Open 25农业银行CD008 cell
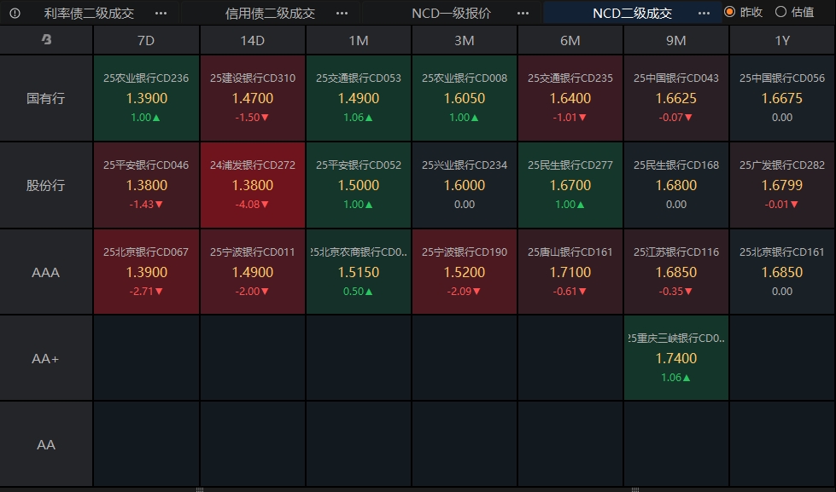The width and height of the screenshot is (836, 492). [x=465, y=98]
